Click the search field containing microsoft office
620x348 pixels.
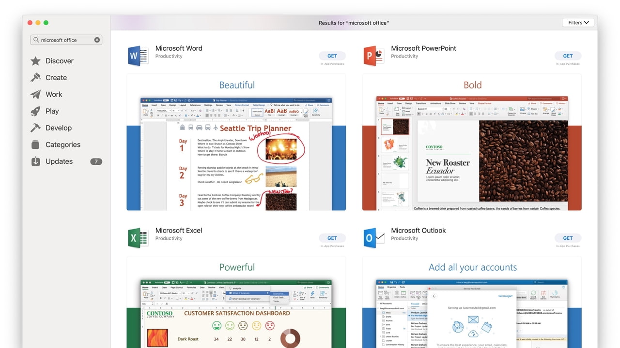[66, 40]
